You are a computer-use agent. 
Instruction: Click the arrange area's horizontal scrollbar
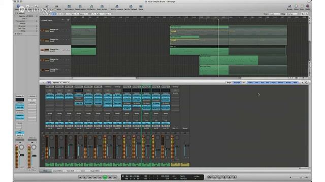(x=188, y=78)
